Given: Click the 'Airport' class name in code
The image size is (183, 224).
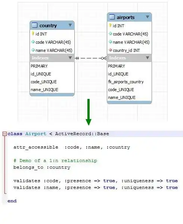Looking at the screenshot, I should coord(36,134).
